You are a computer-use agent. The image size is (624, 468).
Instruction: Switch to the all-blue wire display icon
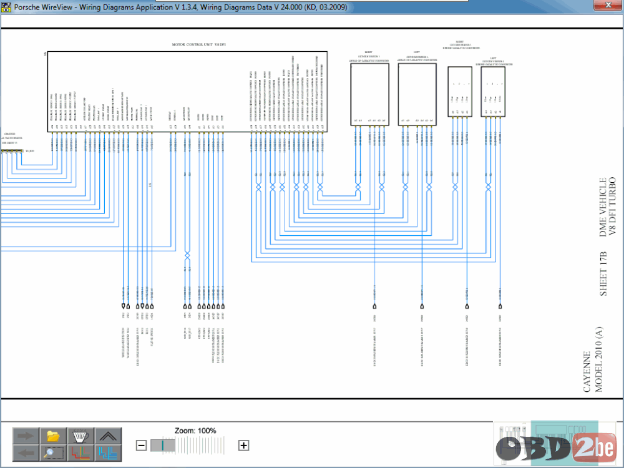(108, 453)
